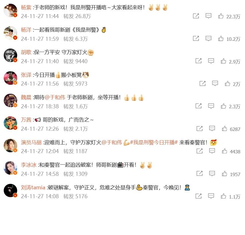The height and width of the screenshot is (235, 245).
Task: Click 李冰冰's profile avatar
Action: pyautogui.click(x=11, y=168)
